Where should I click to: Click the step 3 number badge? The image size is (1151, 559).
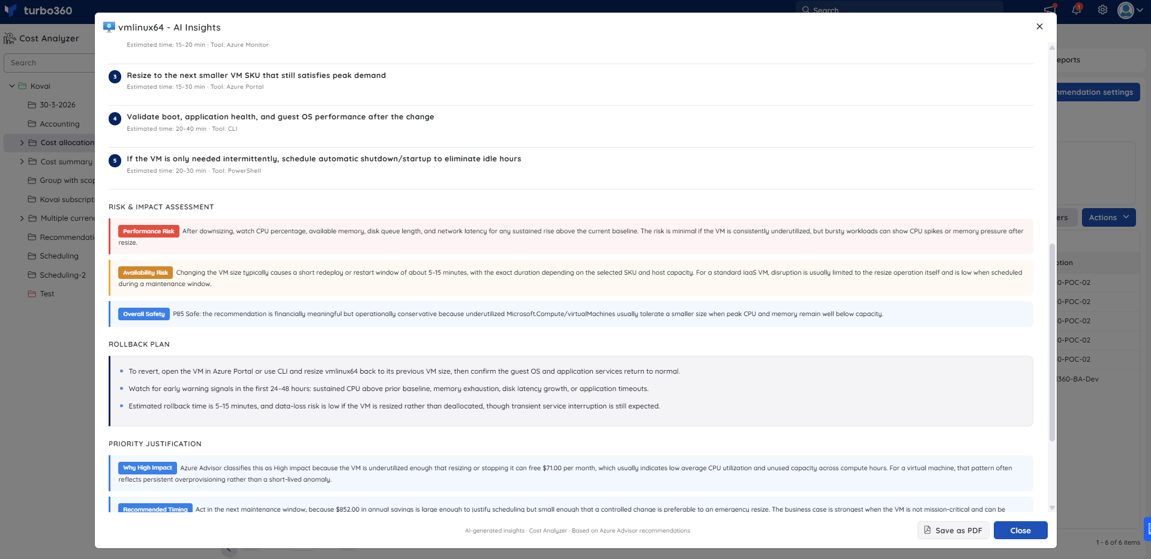pos(115,77)
